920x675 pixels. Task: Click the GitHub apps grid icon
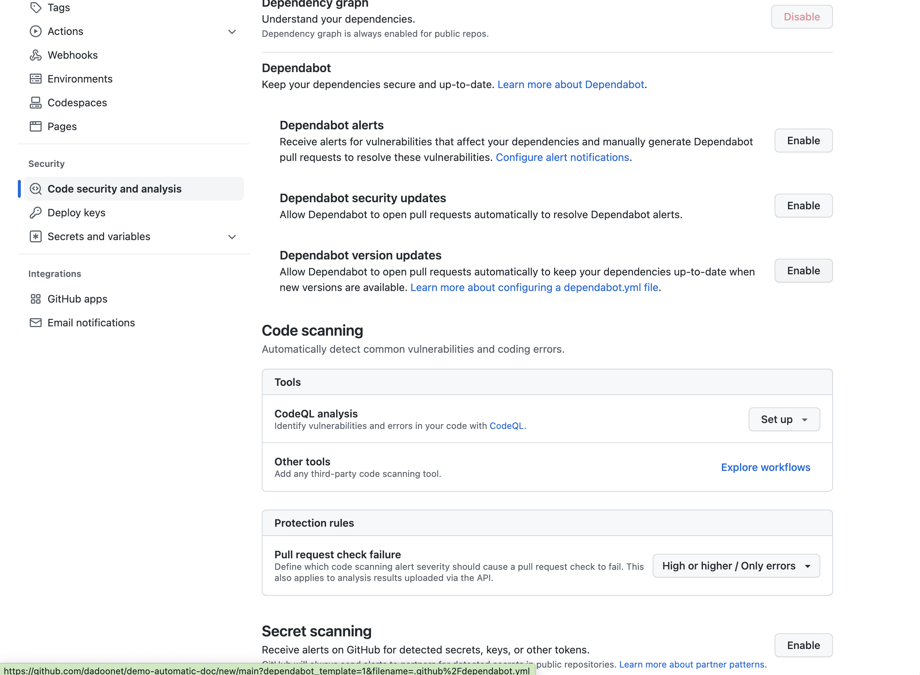click(36, 299)
